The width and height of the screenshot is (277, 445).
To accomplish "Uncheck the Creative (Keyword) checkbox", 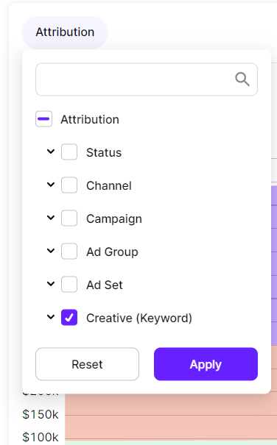I will 69,317.
